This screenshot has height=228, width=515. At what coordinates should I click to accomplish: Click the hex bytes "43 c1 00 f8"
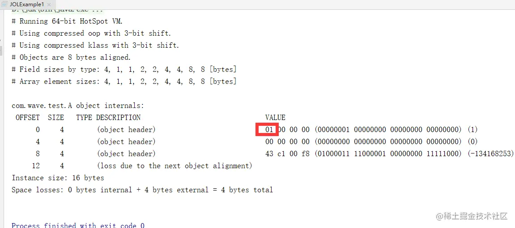pyautogui.click(x=287, y=153)
